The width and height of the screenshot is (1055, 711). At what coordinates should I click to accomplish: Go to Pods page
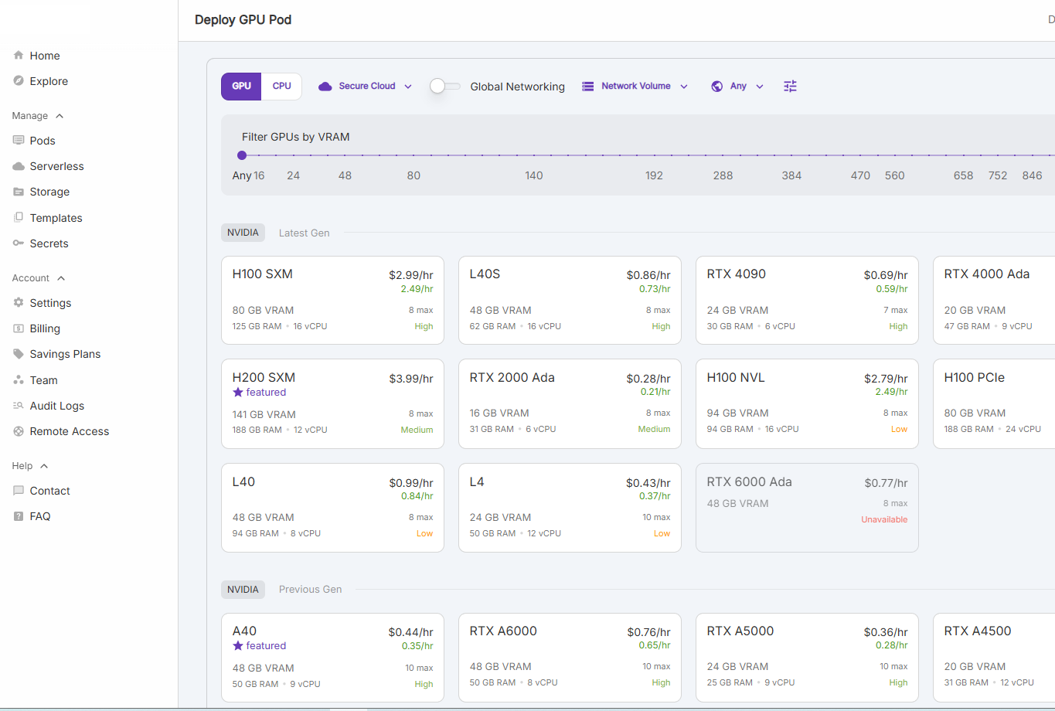pos(43,141)
